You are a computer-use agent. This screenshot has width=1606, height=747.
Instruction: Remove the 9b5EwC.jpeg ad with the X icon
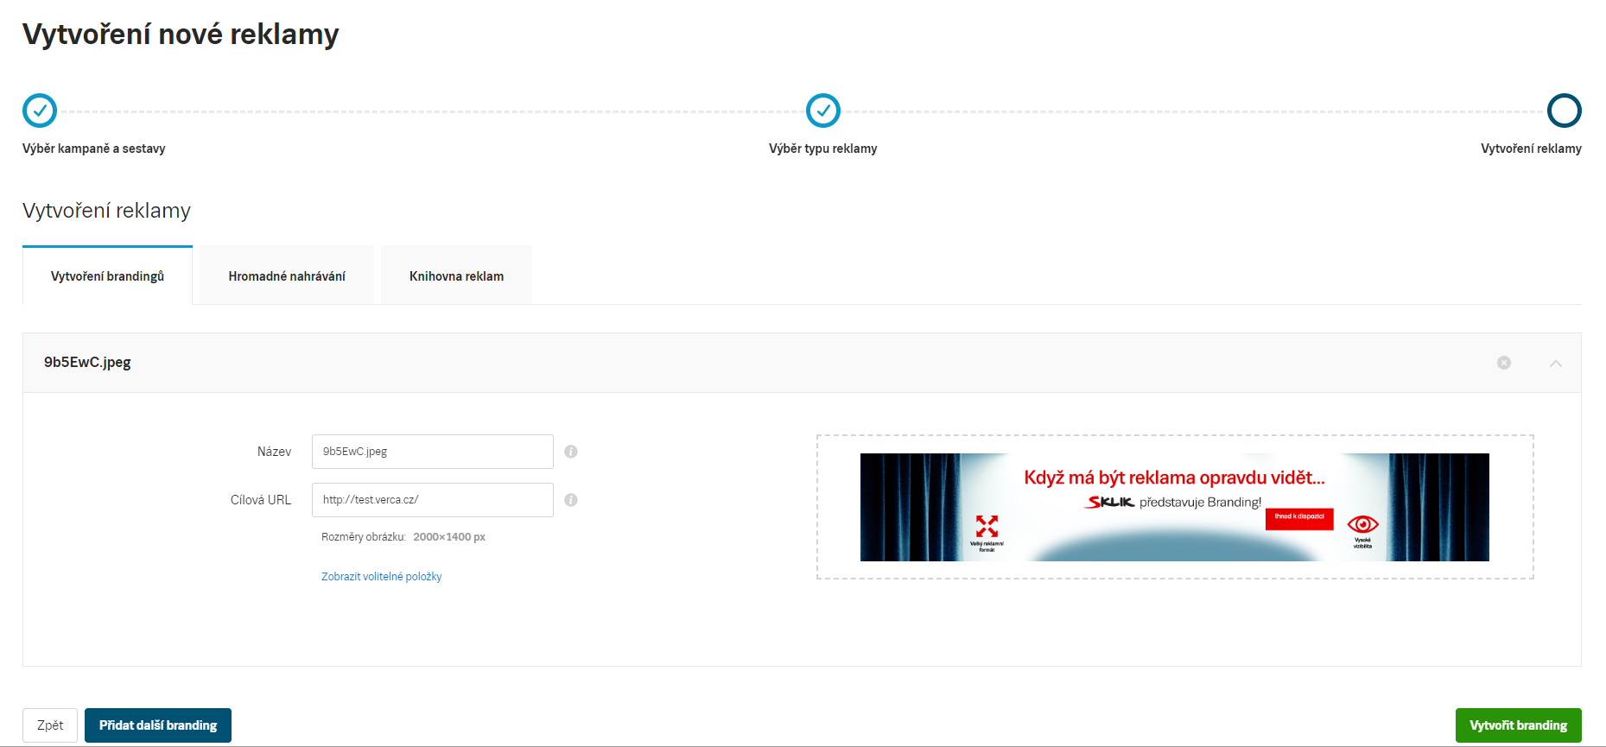[1504, 363]
